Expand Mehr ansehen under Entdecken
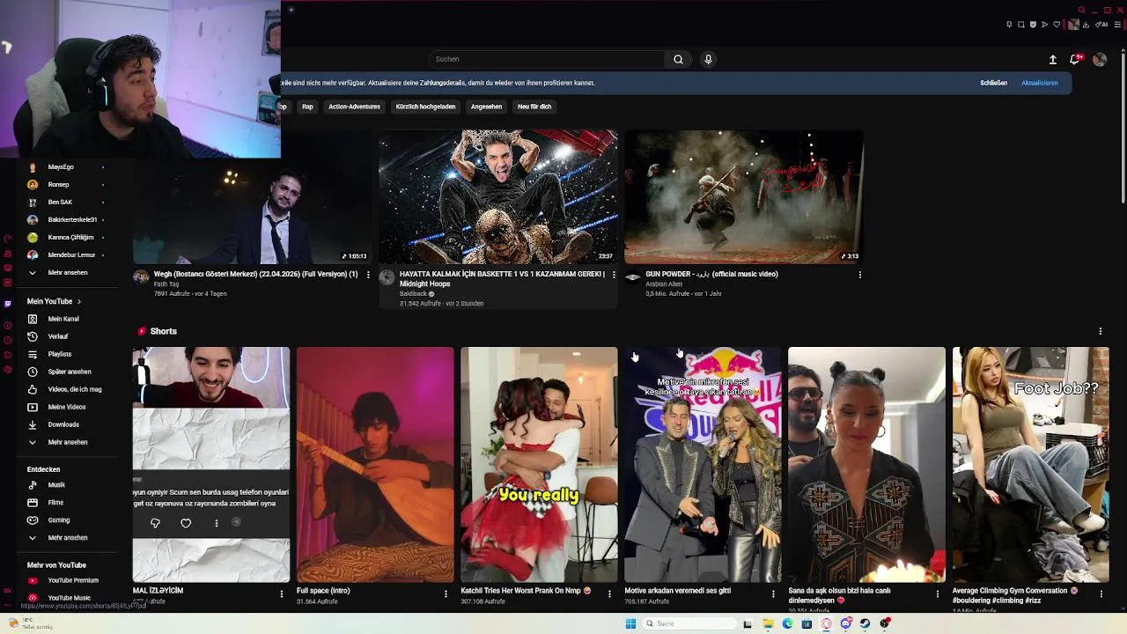Image resolution: width=1127 pixels, height=634 pixels. tap(68, 538)
